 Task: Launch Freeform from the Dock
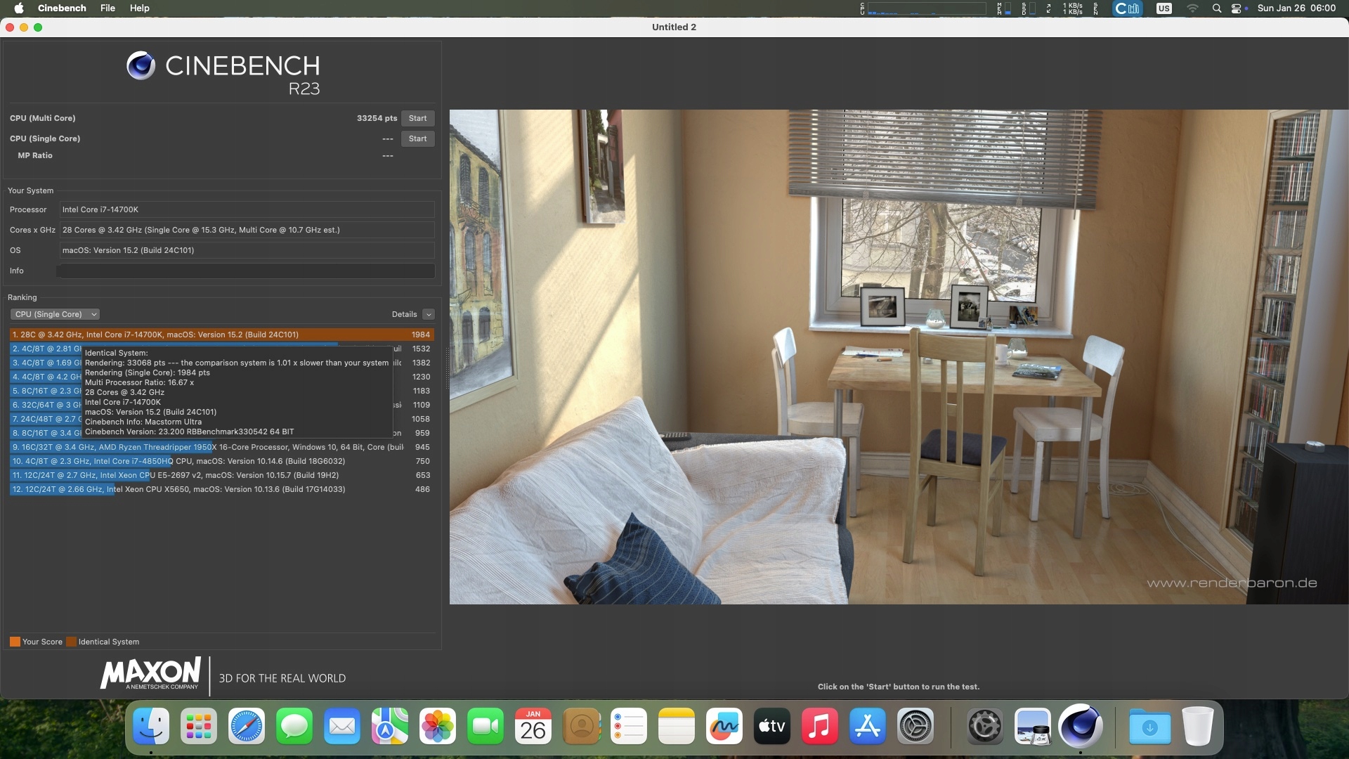[x=724, y=726]
